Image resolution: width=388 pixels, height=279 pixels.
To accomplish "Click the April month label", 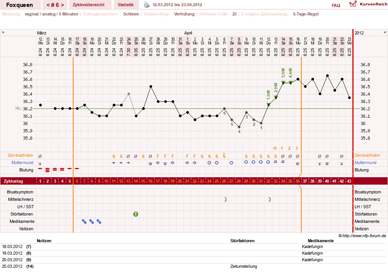I will coord(188,33).
